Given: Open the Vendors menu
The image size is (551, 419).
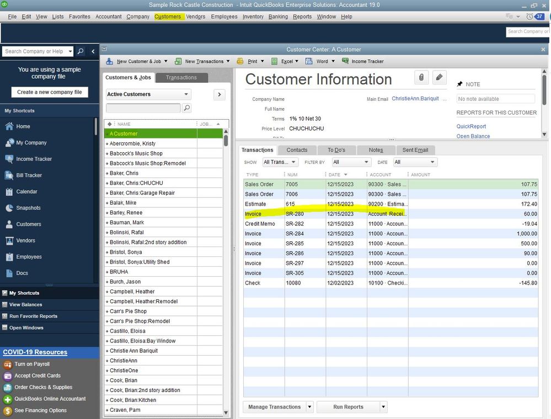Looking at the screenshot, I should (195, 17).
